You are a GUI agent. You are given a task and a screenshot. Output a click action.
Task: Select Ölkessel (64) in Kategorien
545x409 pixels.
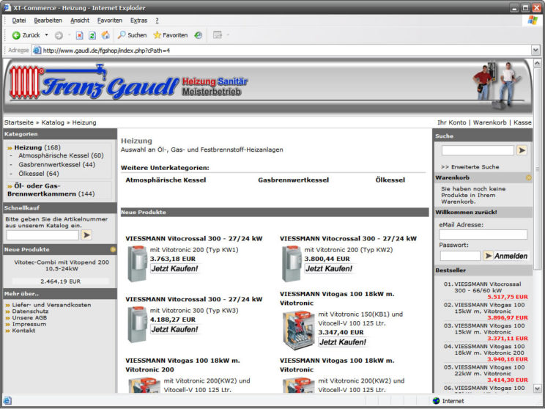click(x=39, y=174)
